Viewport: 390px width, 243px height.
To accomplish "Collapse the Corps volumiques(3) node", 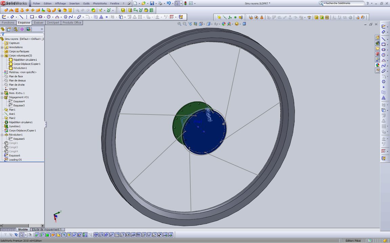I will pyautogui.click(x=2, y=56).
